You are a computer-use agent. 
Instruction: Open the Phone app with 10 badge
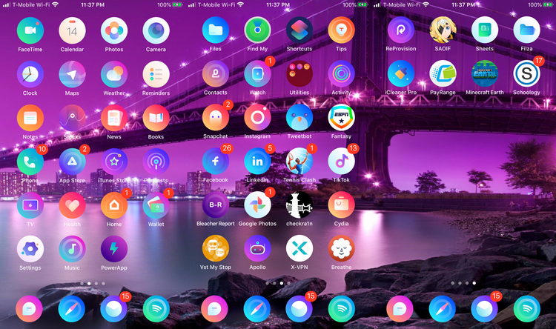coord(30,162)
